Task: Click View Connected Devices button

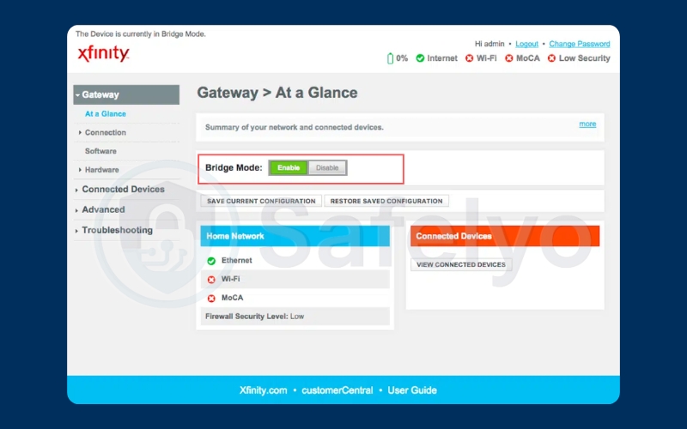Action: [460, 264]
